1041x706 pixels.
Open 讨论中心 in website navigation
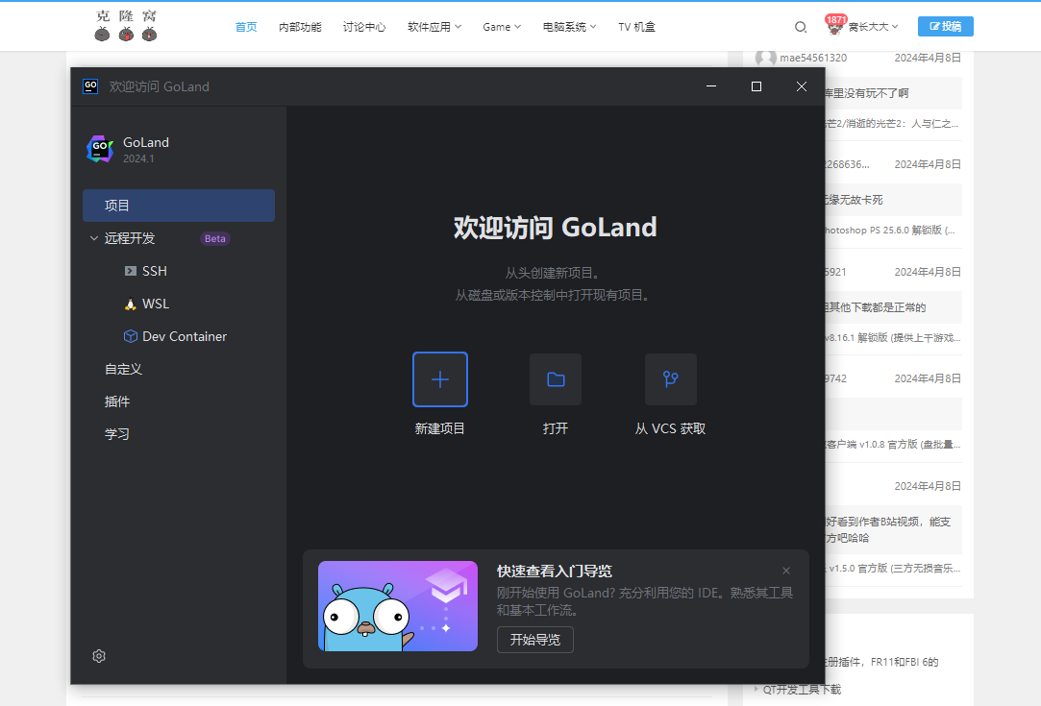point(364,27)
